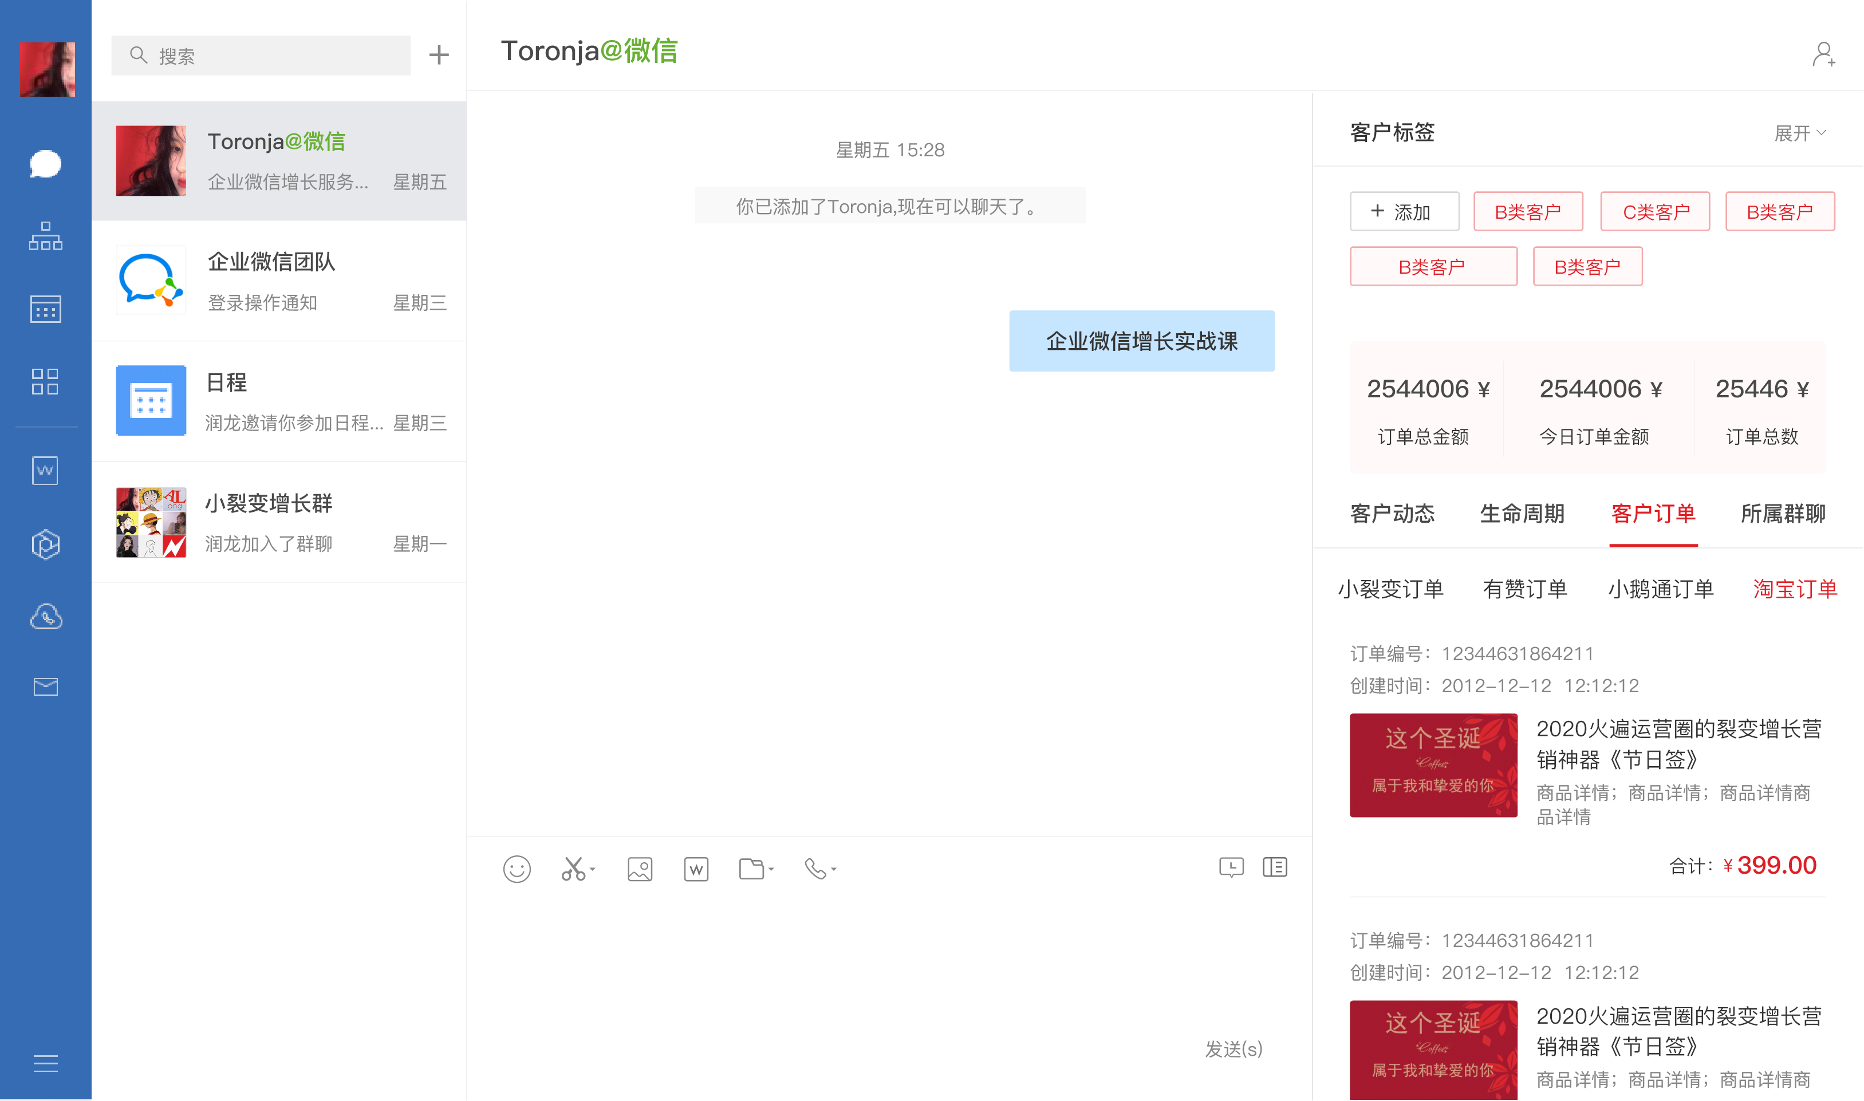This screenshot has height=1101, width=1864.
Task: Switch to the 所属群聊 tab
Action: (1783, 514)
